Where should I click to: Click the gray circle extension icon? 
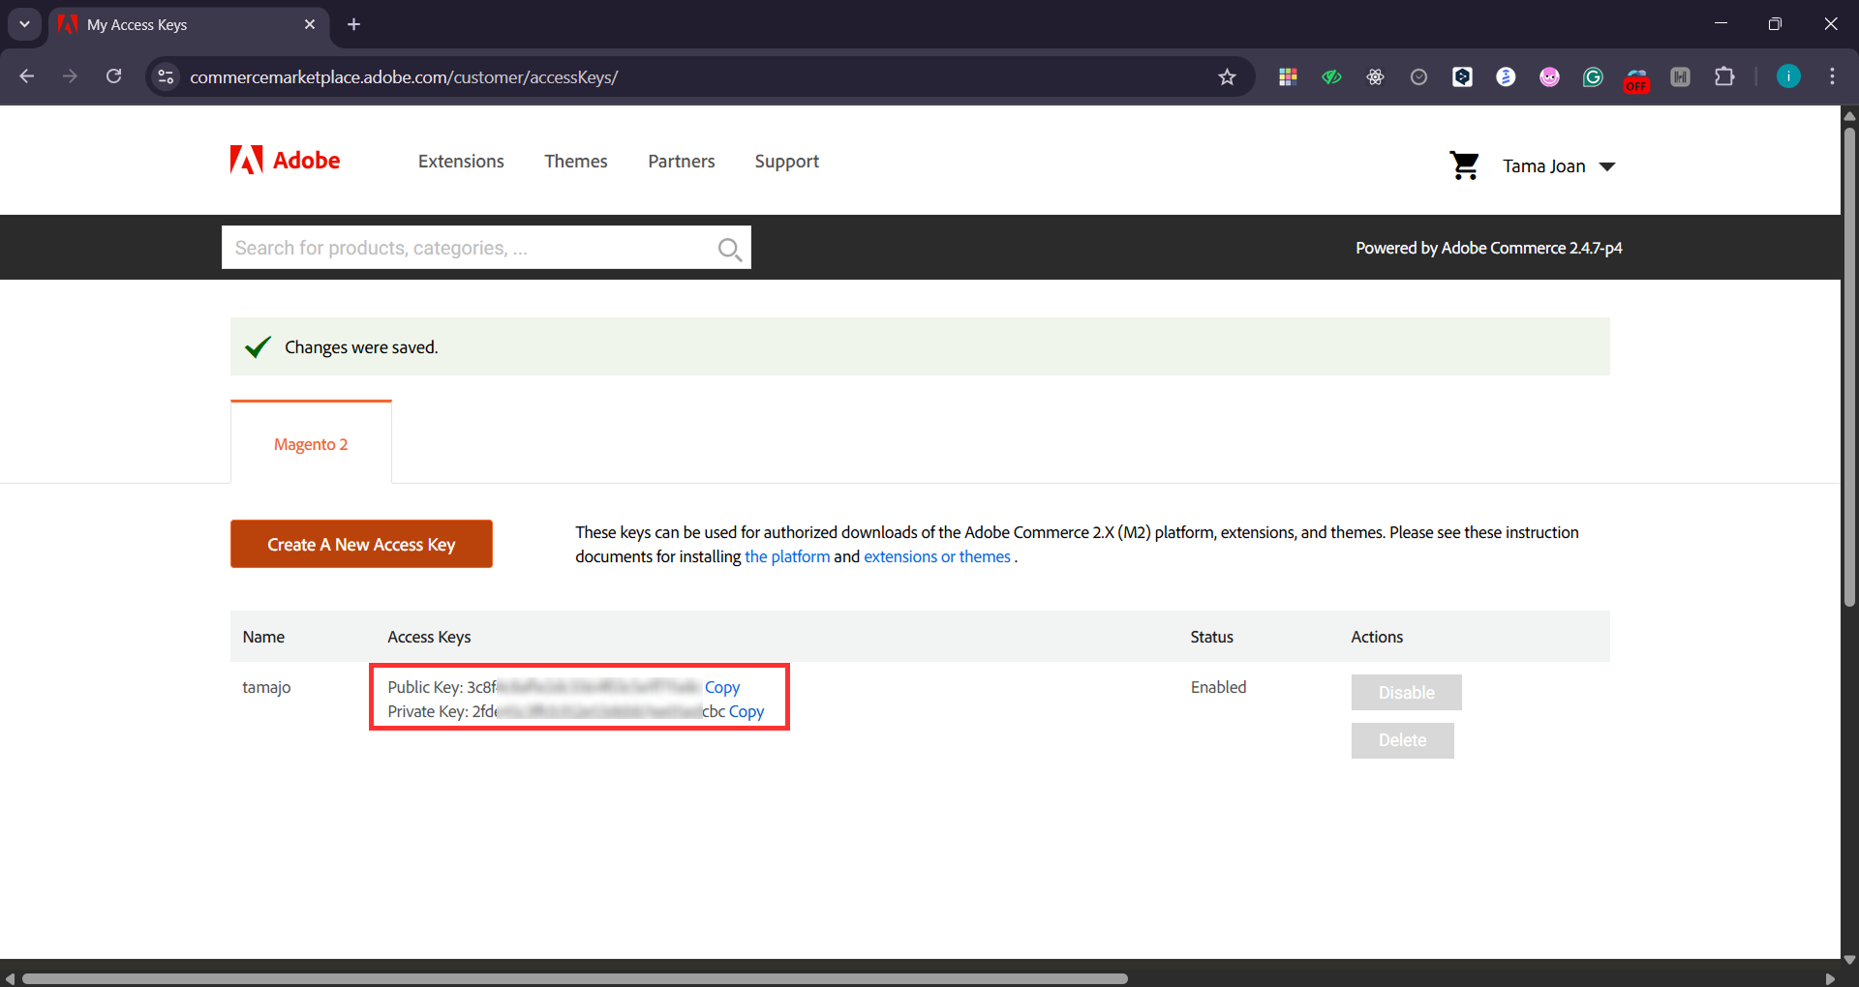click(1418, 77)
